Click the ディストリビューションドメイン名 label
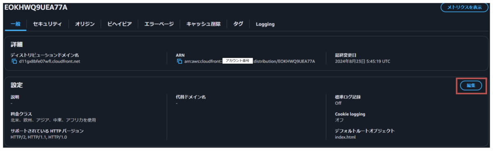493x151 pixels. tap(44, 55)
